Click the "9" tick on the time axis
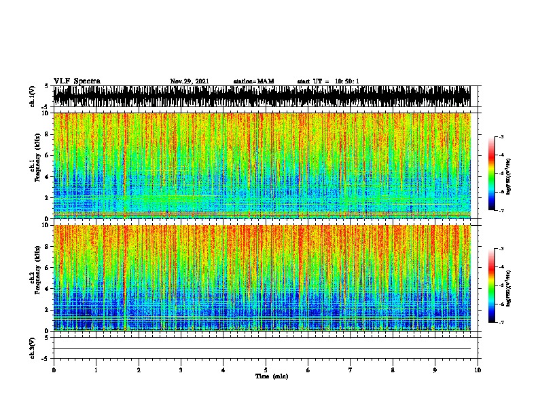Image resolution: width=538 pixels, height=415 pixels. click(435, 370)
